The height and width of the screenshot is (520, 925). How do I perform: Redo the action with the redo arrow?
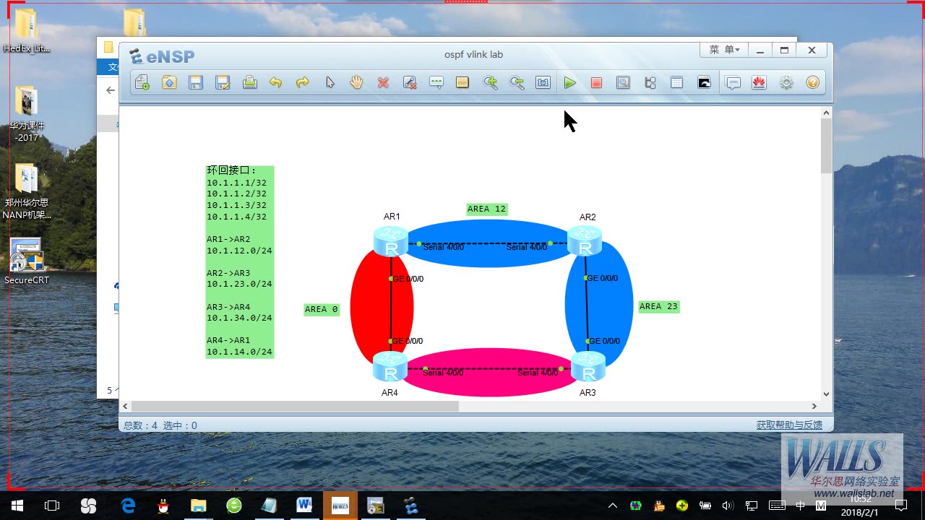point(302,83)
